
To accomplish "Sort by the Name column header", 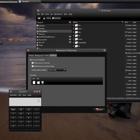I will coord(98,22).
